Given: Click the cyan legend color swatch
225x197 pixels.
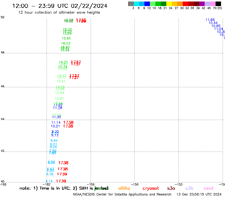Looking at the screenshot, I should click(x=137, y=4).
